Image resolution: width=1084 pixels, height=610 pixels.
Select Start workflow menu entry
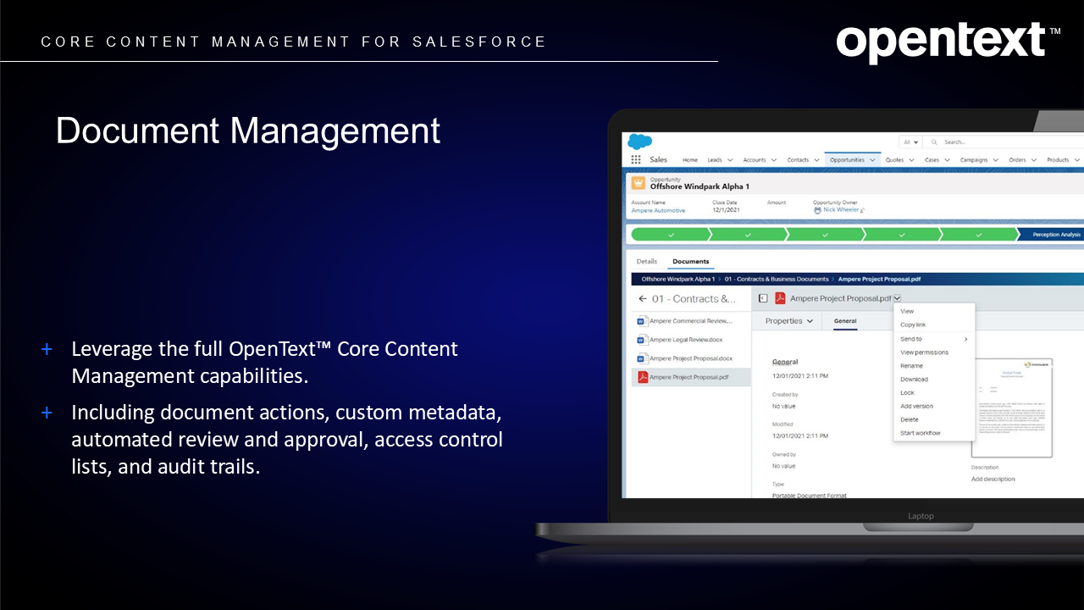pyautogui.click(x=934, y=433)
